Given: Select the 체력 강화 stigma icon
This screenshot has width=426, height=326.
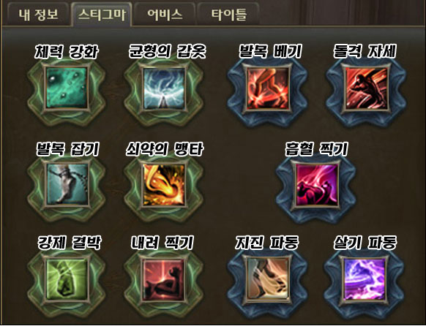Looking at the screenshot, I should tap(67, 88).
